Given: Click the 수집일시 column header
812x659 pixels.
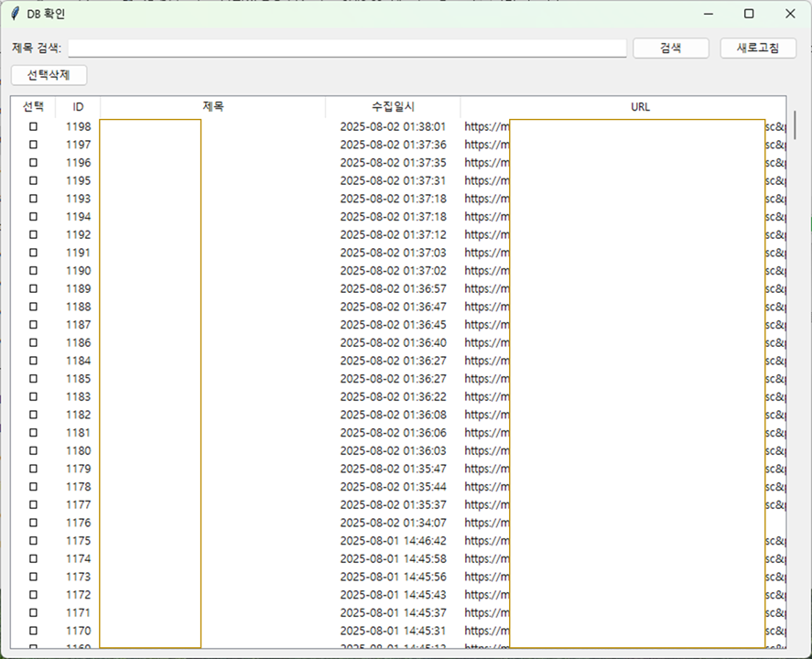Looking at the screenshot, I should tap(393, 107).
